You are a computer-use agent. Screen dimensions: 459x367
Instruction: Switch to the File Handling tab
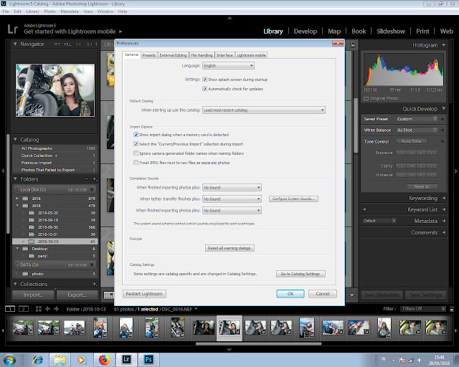pyautogui.click(x=202, y=55)
